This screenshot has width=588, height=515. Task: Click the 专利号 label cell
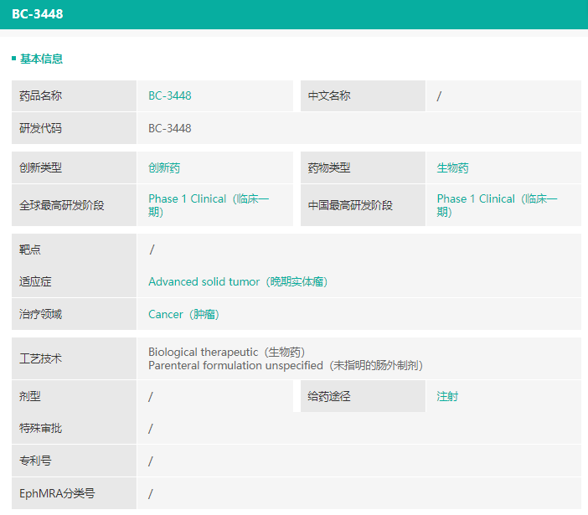(x=35, y=461)
